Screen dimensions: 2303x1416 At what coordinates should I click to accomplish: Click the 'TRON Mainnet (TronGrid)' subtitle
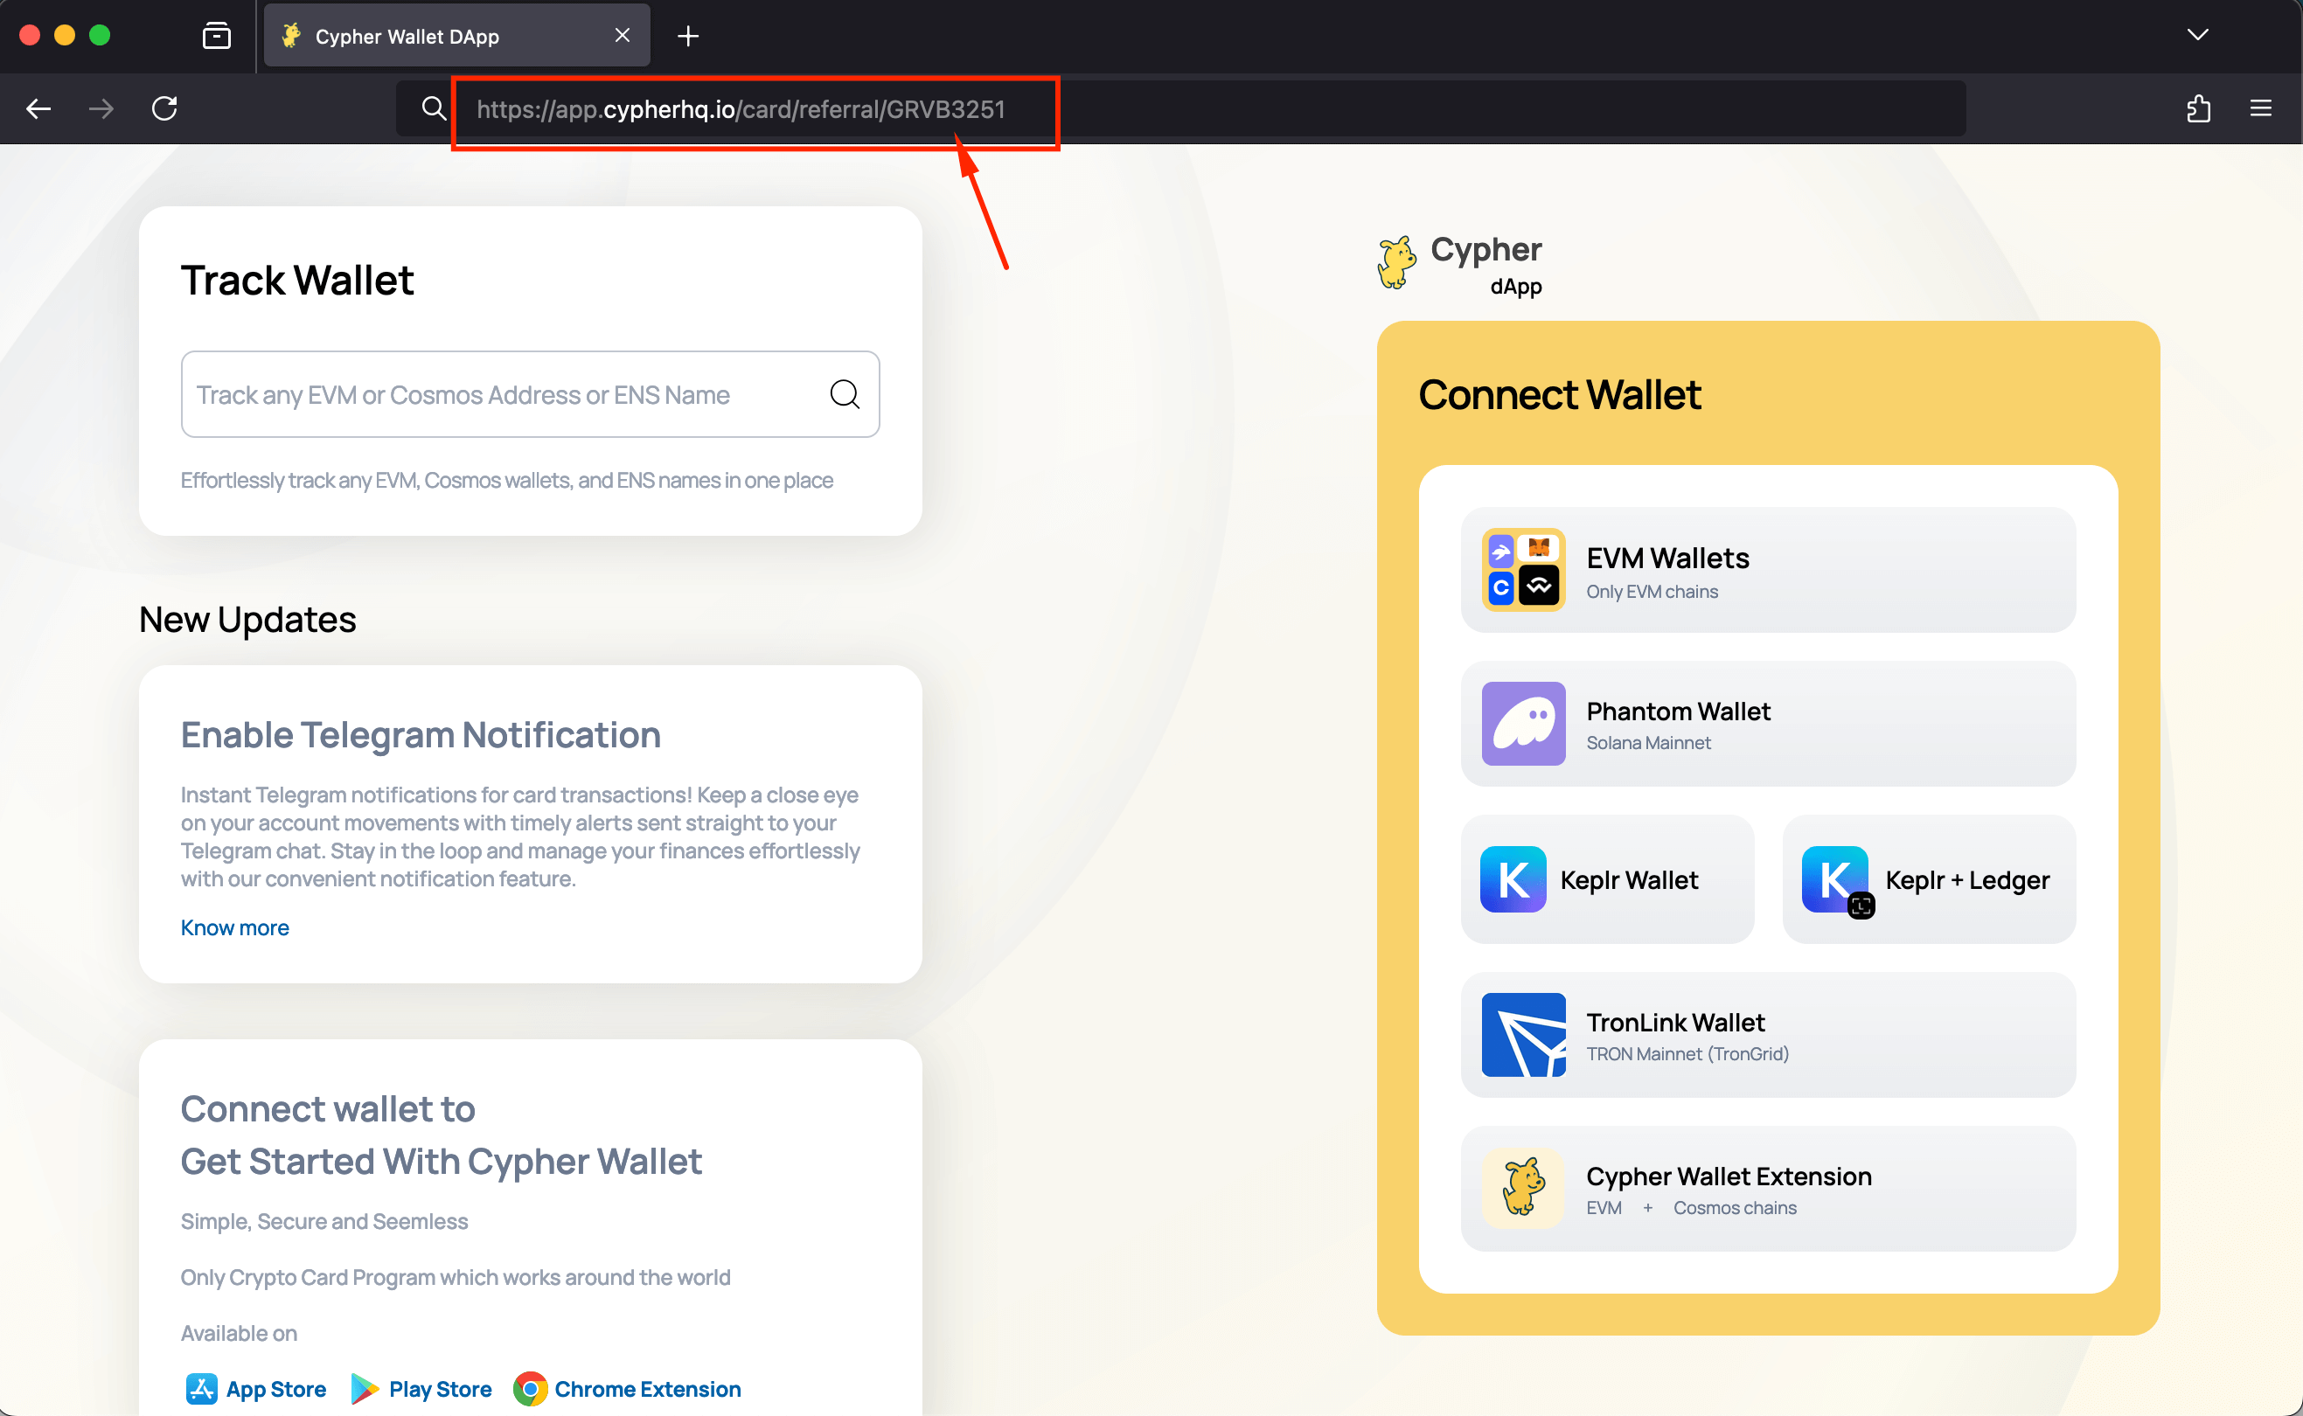tap(1687, 1053)
